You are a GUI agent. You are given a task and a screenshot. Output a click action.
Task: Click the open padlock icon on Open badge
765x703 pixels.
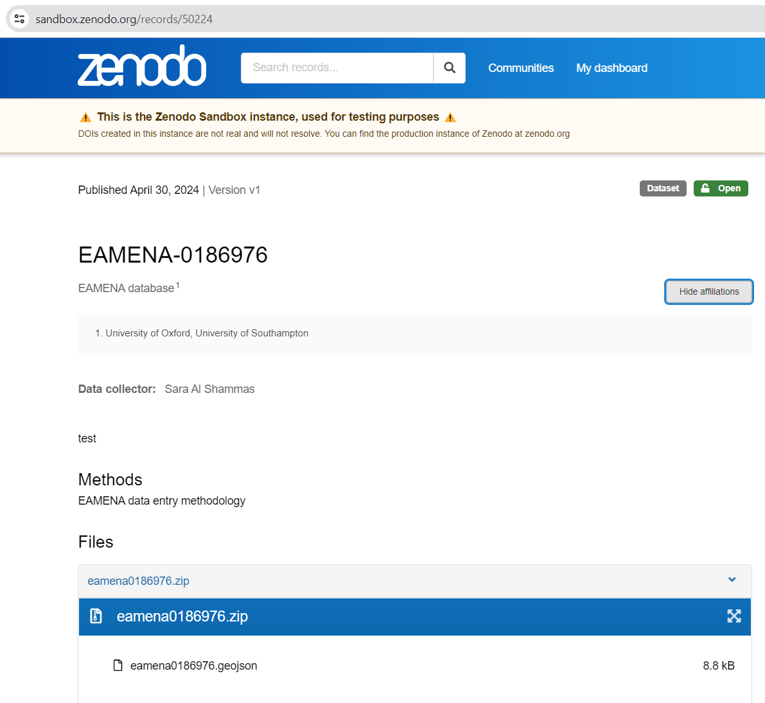[705, 188]
